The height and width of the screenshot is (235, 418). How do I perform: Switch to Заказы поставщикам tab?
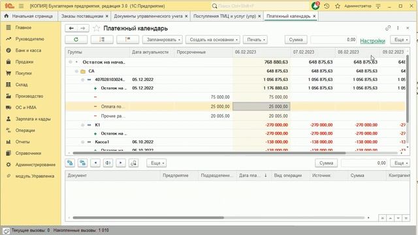pos(82,16)
